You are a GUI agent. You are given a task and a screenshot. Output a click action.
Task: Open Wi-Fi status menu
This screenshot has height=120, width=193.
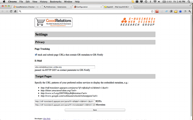tap(155, 2)
